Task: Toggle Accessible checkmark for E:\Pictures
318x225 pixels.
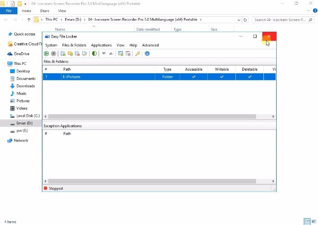Action: coord(193,77)
